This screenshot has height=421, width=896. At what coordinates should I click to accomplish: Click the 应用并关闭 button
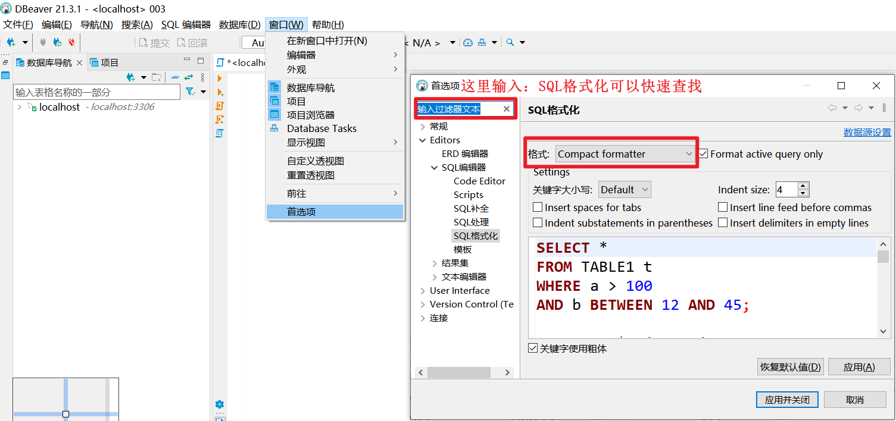[787, 400]
